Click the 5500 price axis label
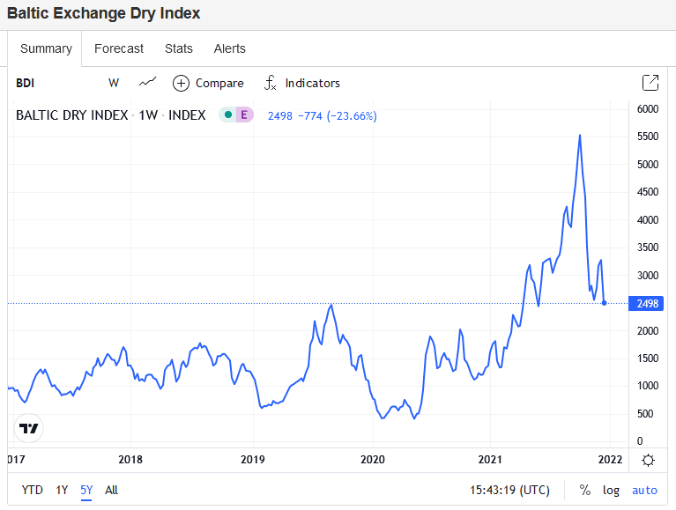 point(648,137)
